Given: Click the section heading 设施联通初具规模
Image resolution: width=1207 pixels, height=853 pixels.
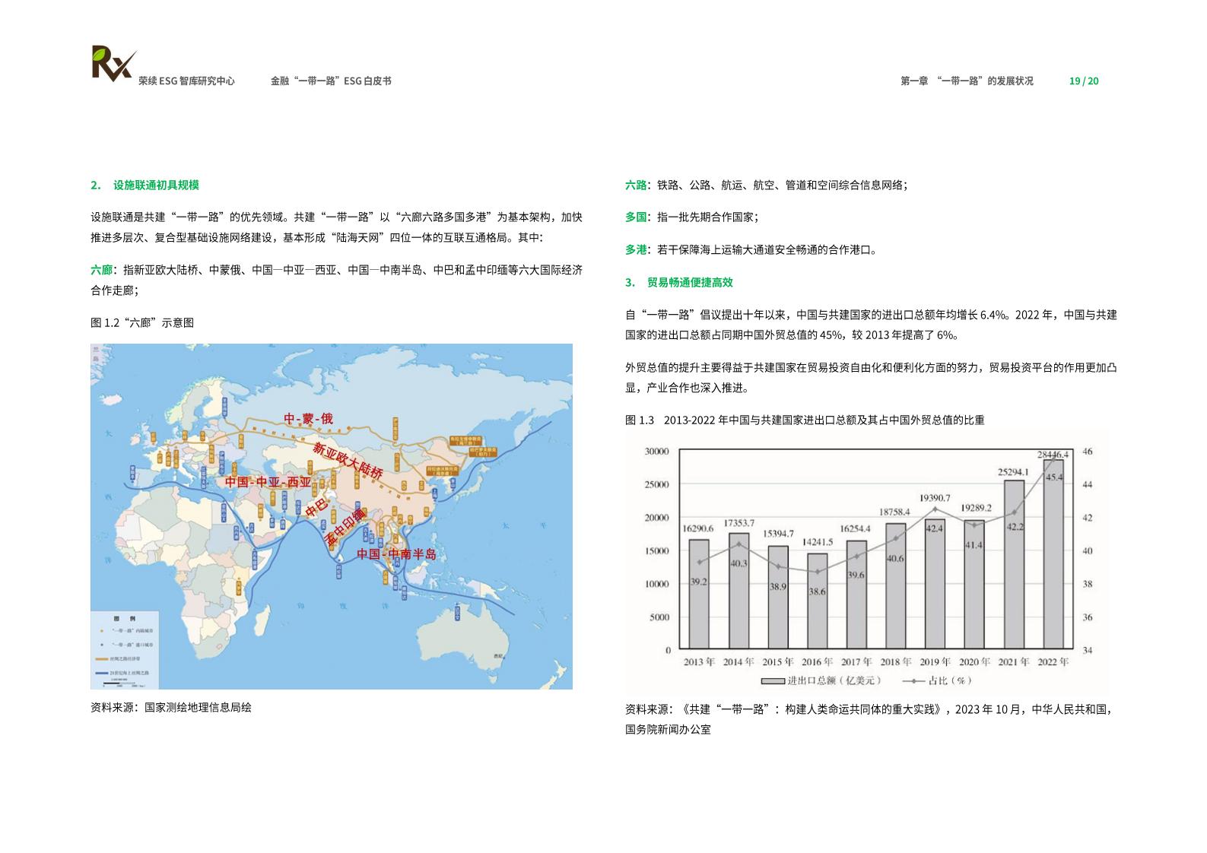Looking at the screenshot, I should (156, 186).
